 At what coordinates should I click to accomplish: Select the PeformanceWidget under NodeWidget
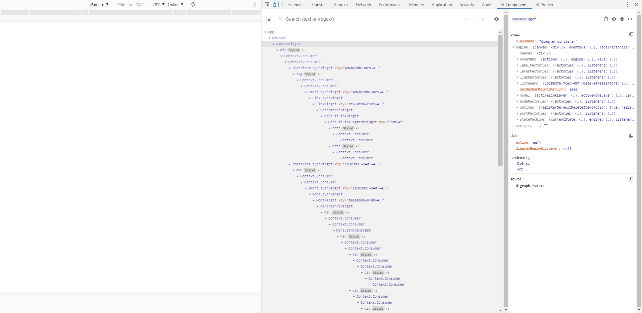pyautogui.click(x=336, y=206)
